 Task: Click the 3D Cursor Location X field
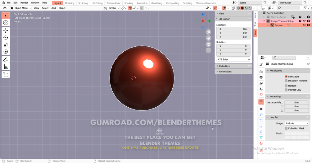coord(233,29)
